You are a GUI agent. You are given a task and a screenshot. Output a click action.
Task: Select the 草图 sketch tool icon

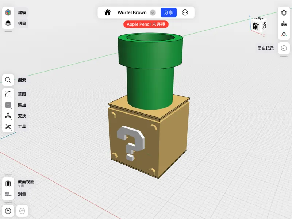point(8,94)
